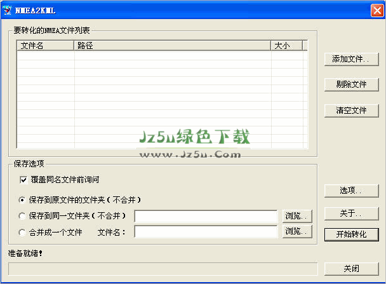The height and width of the screenshot is (284, 386).
Task: Sort by 路径 column header
Action: (x=172, y=46)
